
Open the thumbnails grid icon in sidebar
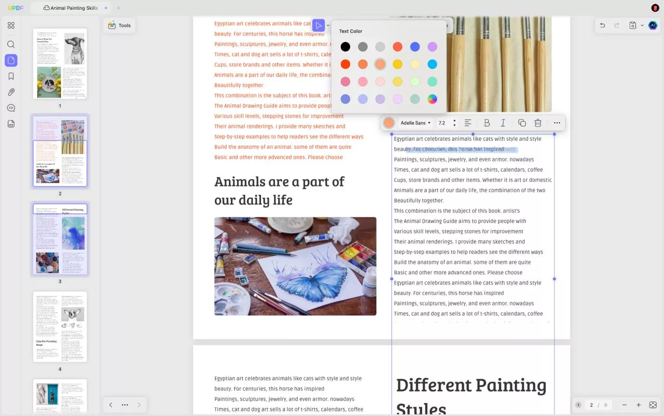11,26
